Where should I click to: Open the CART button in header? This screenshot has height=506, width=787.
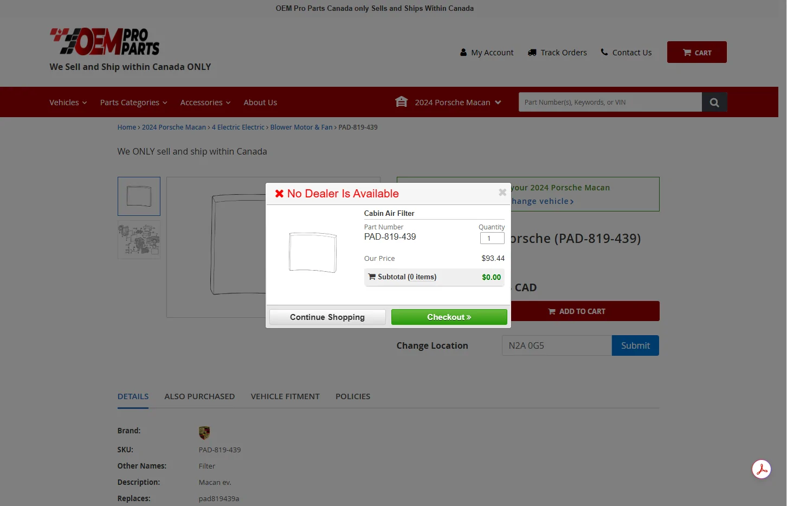696,53
